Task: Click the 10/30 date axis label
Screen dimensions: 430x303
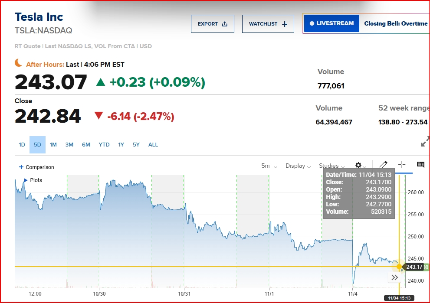Action: (x=99, y=294)
